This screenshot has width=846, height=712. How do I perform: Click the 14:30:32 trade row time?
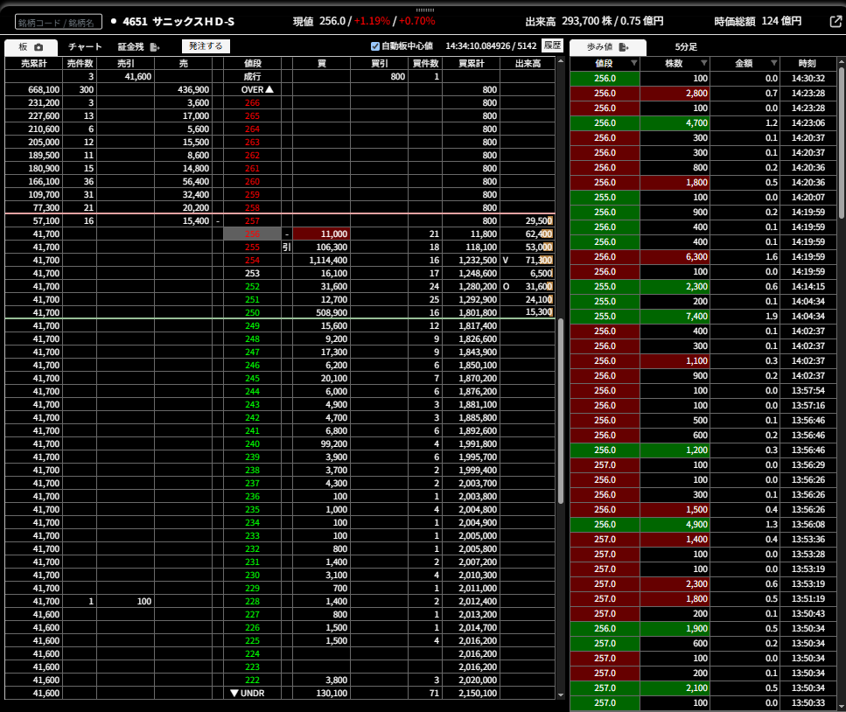(808, 78)
